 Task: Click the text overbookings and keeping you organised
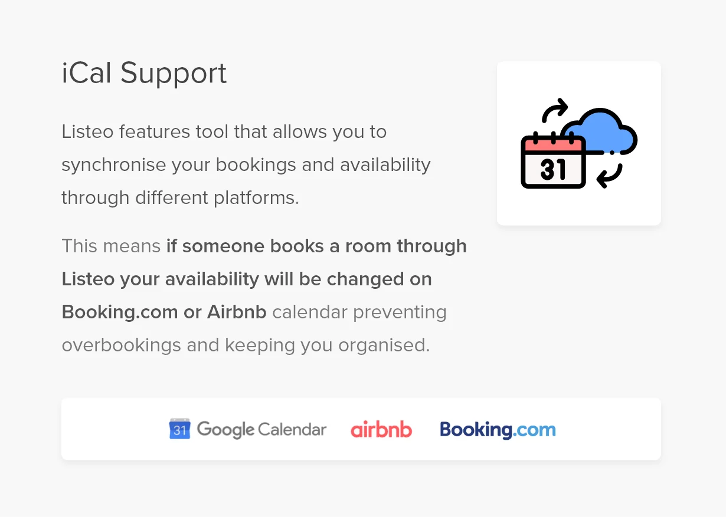click(x=246, y=345)
